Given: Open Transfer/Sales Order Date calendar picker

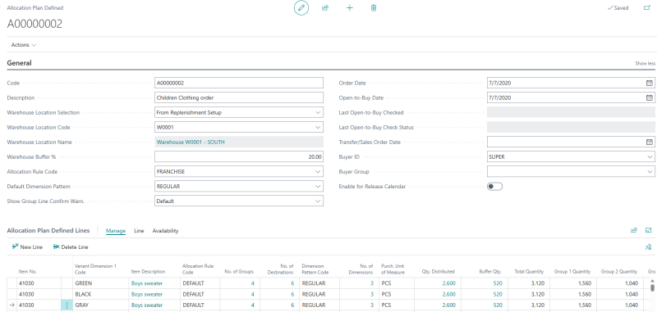Looking at the screenshot, I should (649, 142).
